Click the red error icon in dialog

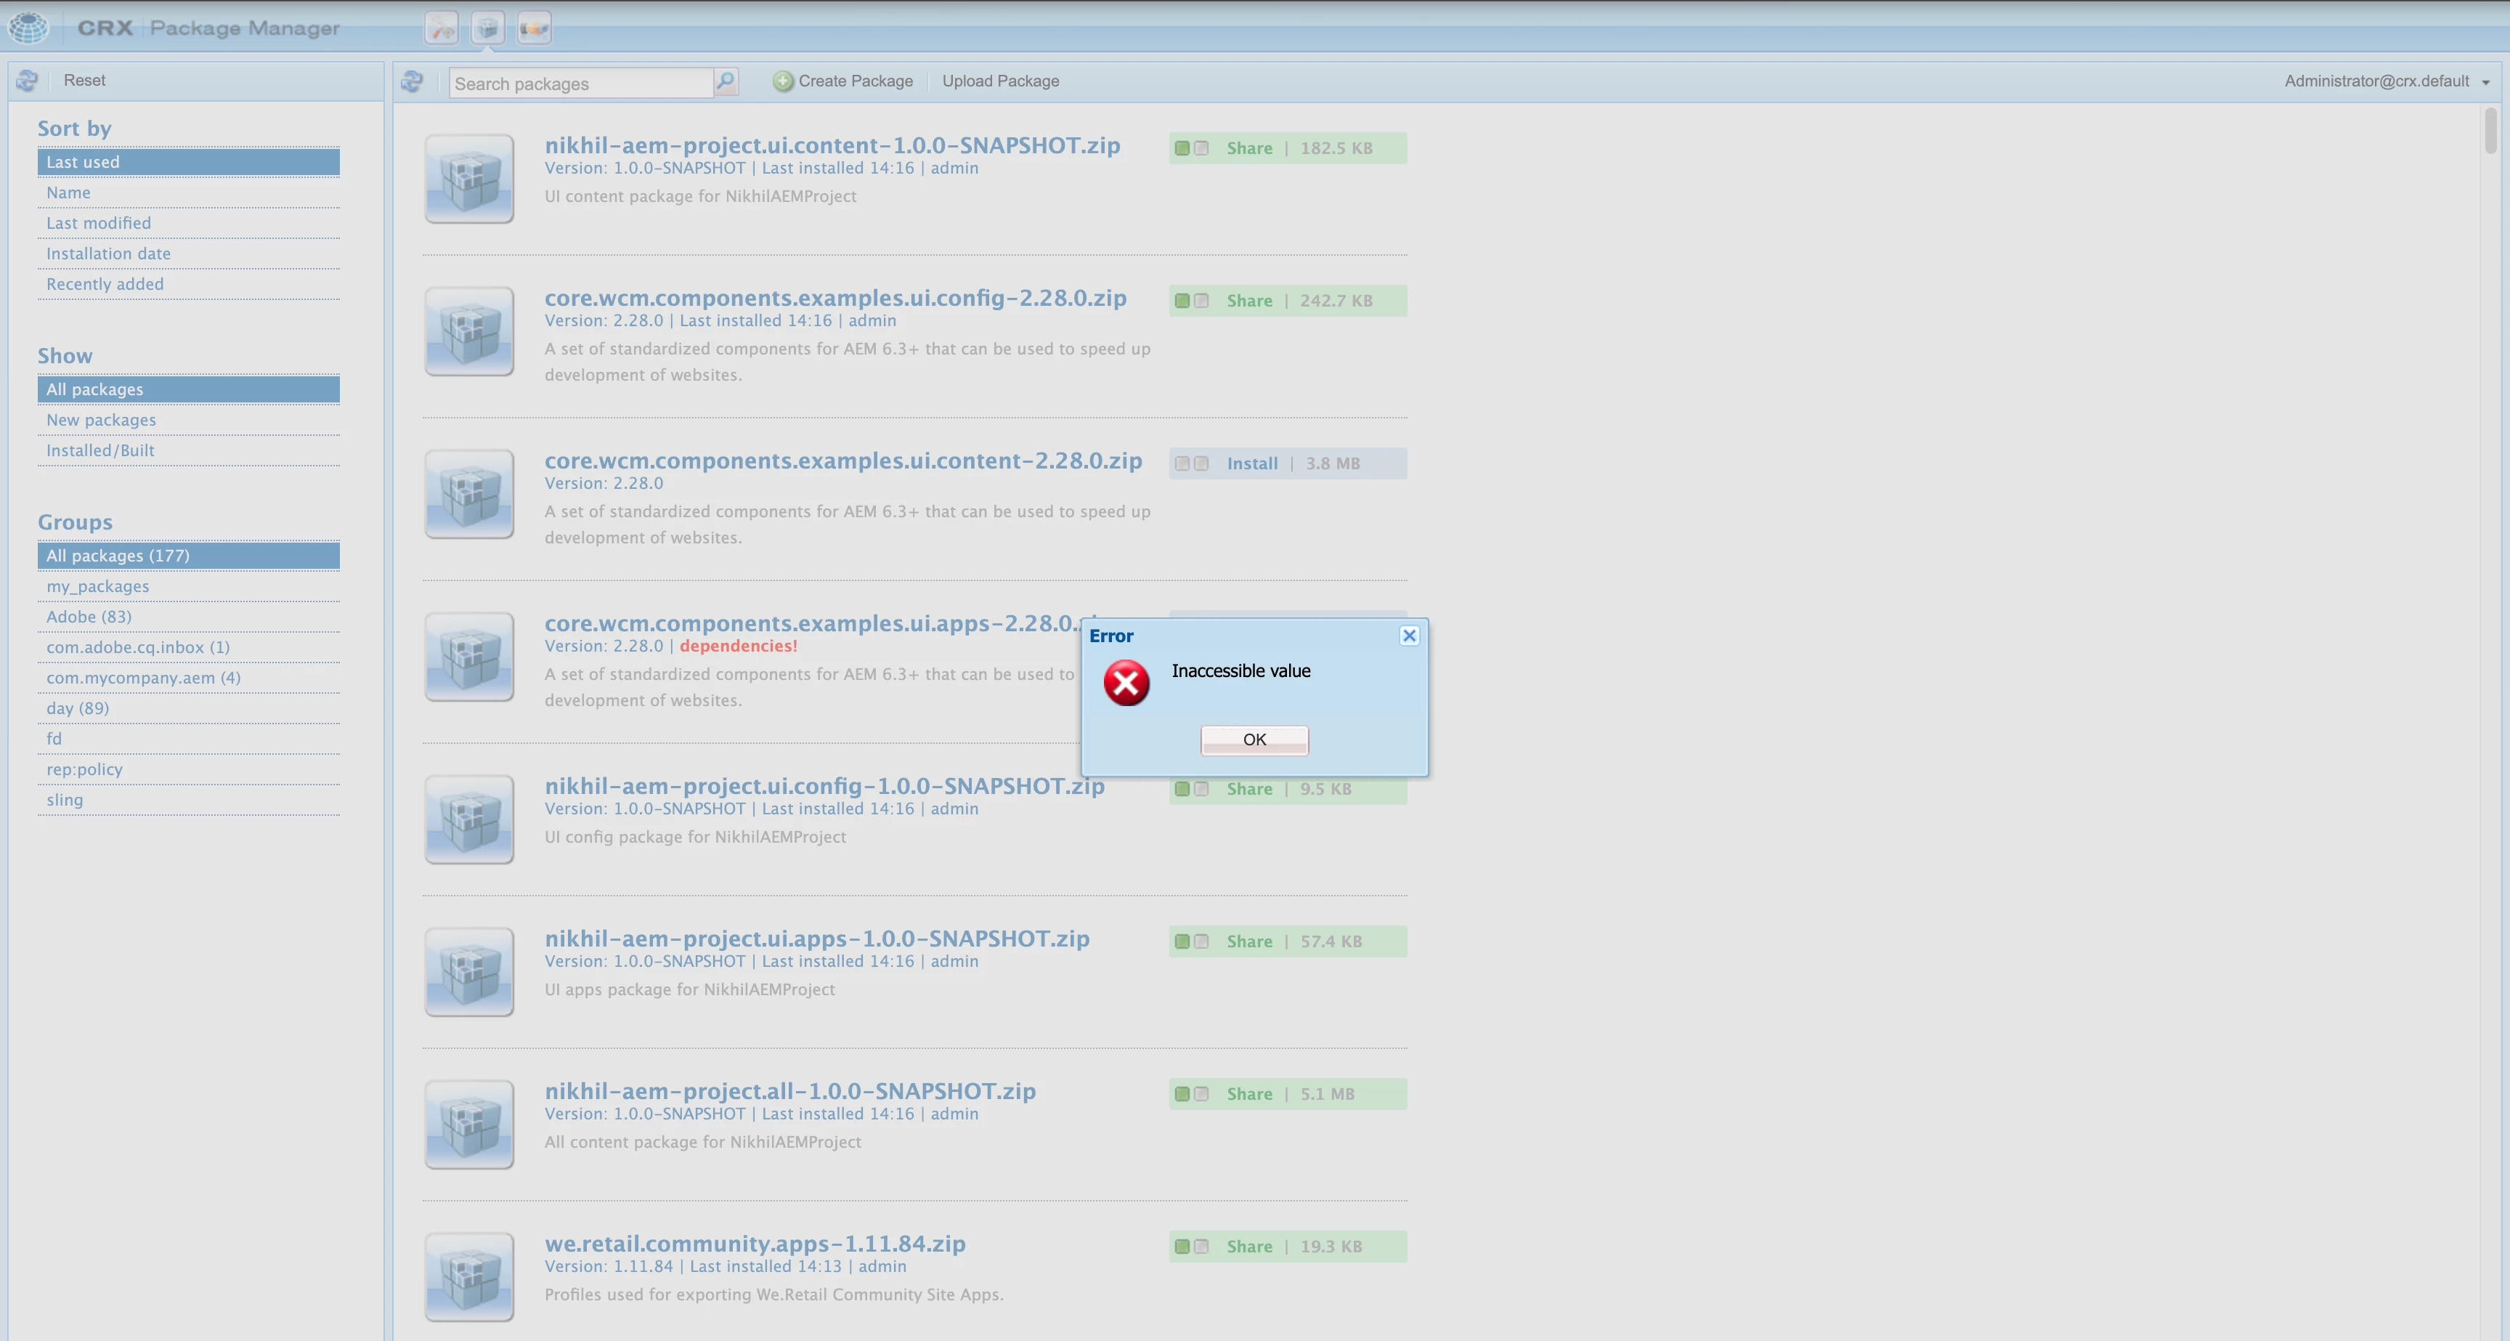coord(1126,683)
